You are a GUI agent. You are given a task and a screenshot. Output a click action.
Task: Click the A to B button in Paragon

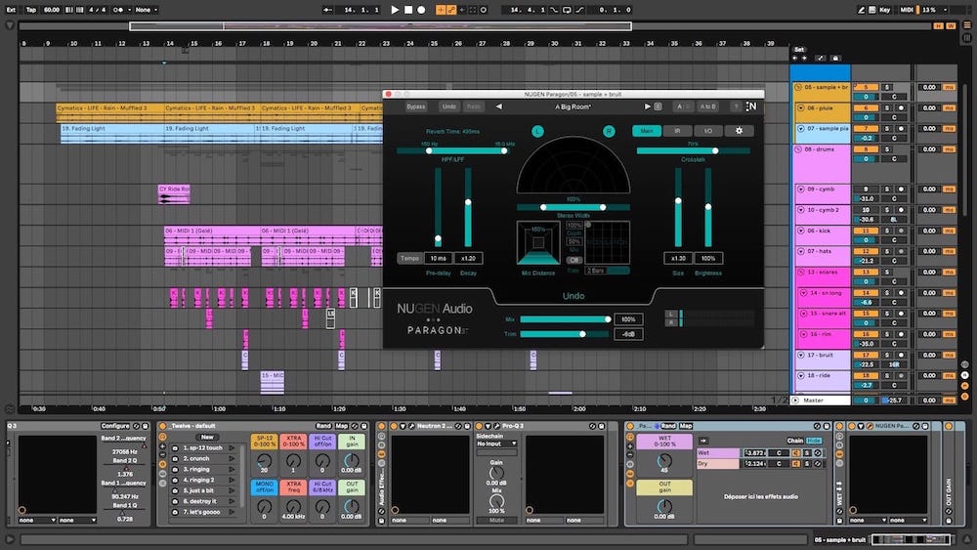pyautogui.click(x=707, y=106)
